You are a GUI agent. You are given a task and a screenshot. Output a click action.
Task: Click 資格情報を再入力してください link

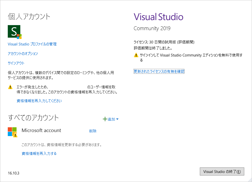[39, 101]
